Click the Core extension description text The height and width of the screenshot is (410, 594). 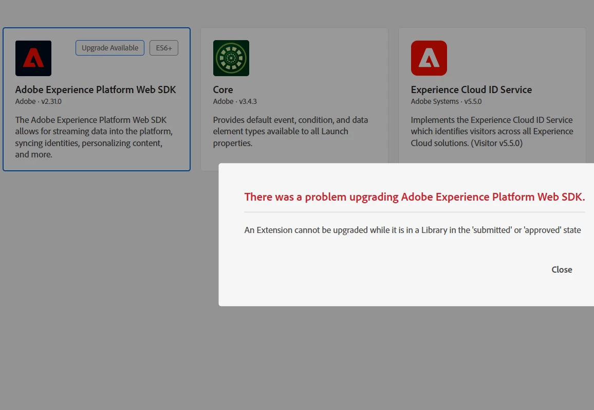pyautogui.click(x=290, y=131)
